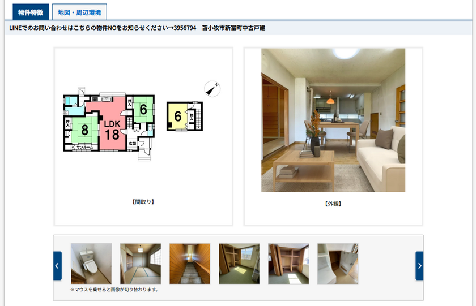Click the next arrow in the photo carousel
Screen dimensions: 476x306
[x=419, y=266]
